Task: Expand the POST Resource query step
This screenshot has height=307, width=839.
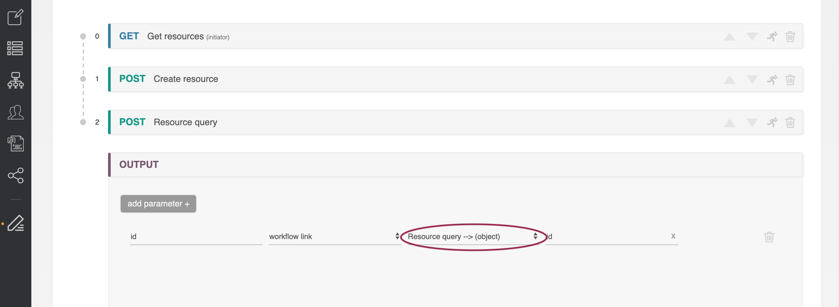Action: click(185, 122)
